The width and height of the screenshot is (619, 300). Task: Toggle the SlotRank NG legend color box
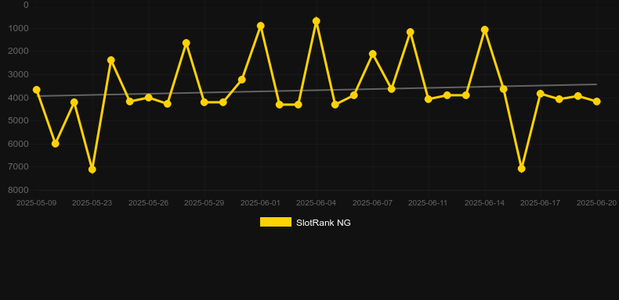point(276,222)
